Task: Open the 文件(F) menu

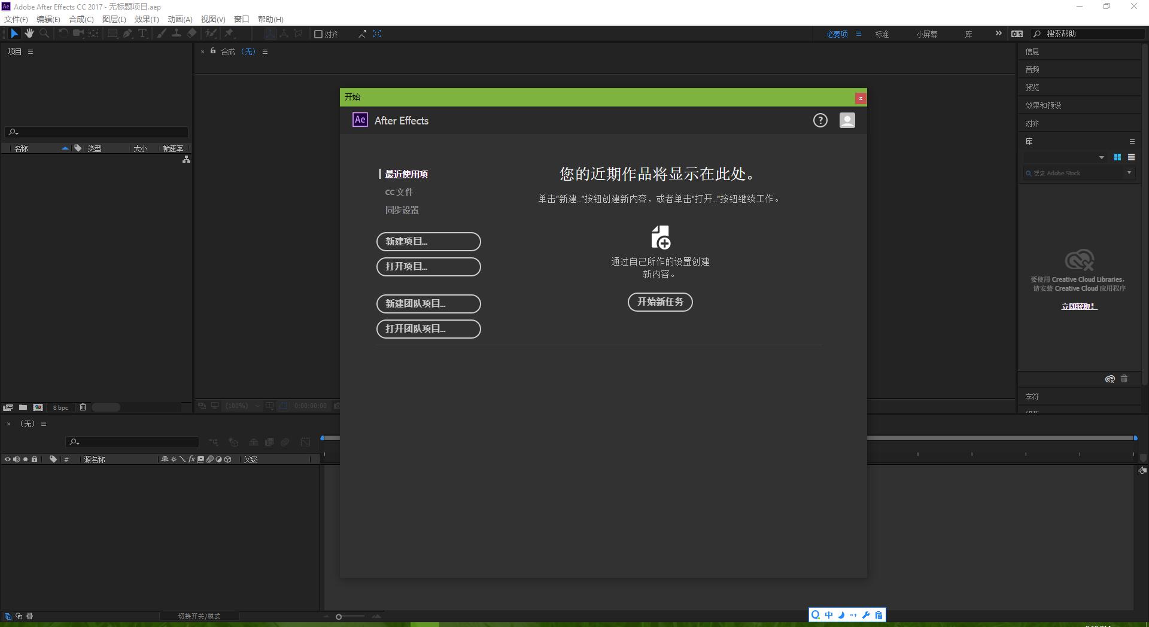Action: coord(16,19)
